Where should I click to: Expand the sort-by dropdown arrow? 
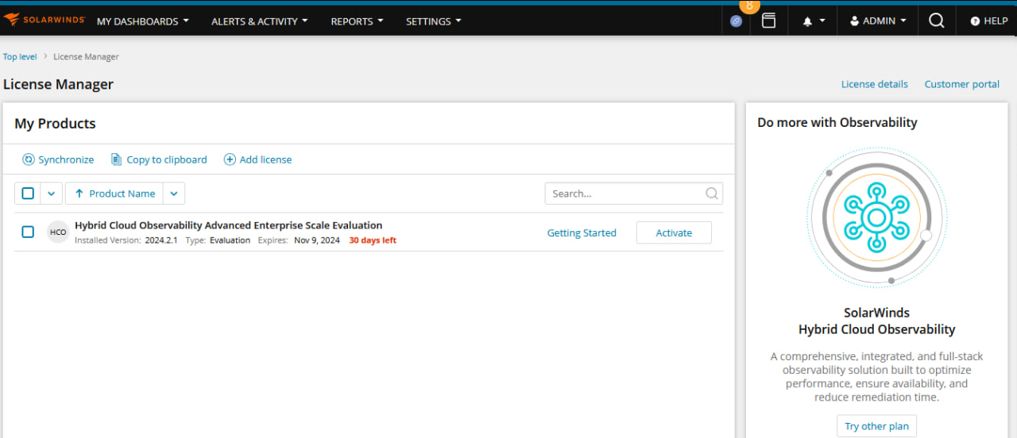174,194
